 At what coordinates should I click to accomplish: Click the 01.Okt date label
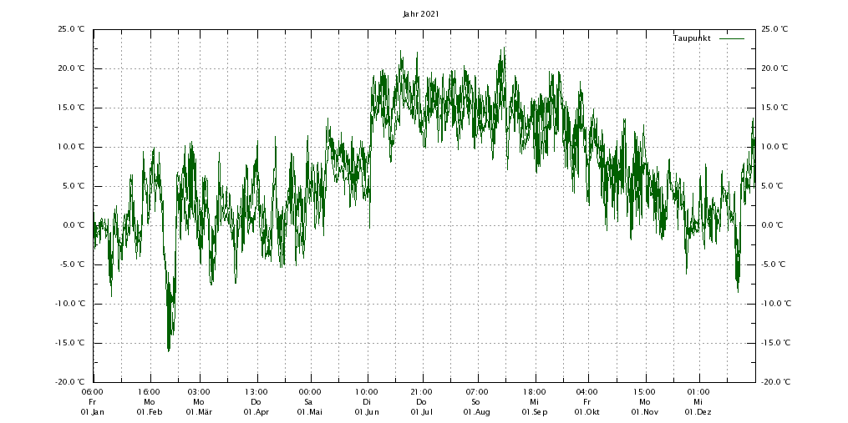[x=586, y=412]
